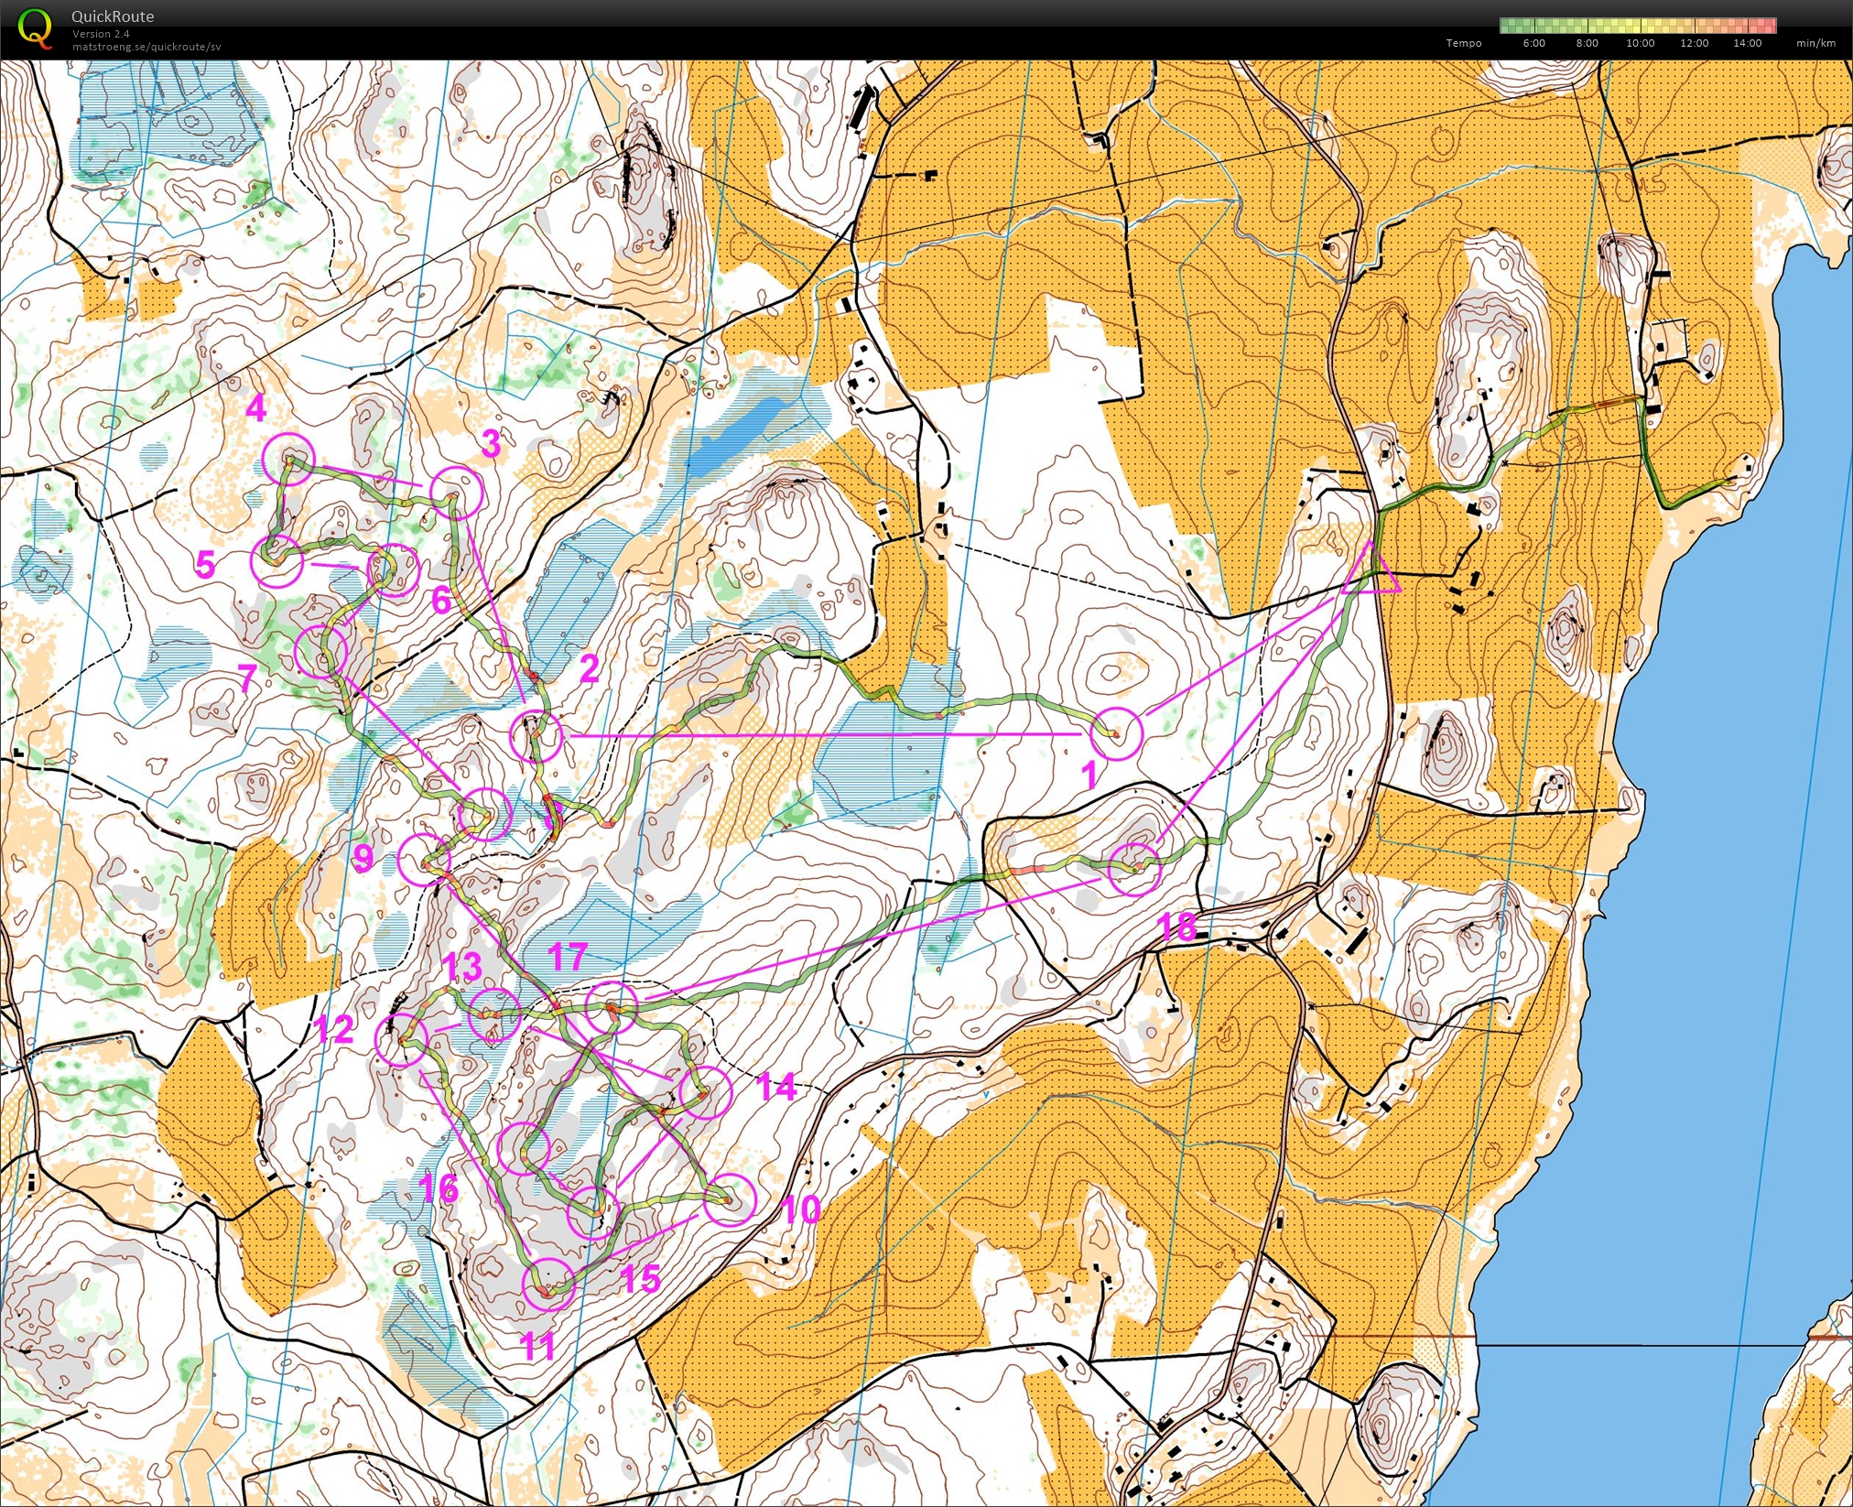Select control circle 6

pyautogui.click(x=393, y=569)
